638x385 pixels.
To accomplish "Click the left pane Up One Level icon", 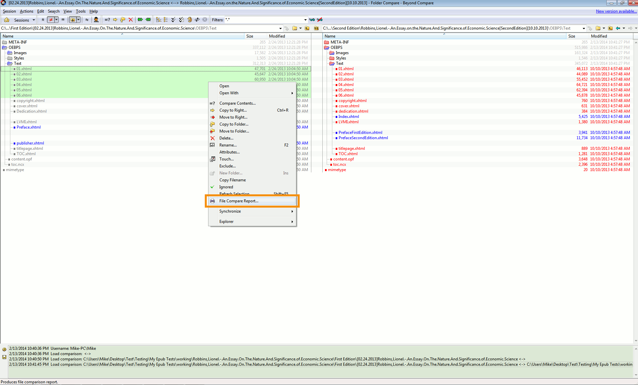I will (307, 28).
